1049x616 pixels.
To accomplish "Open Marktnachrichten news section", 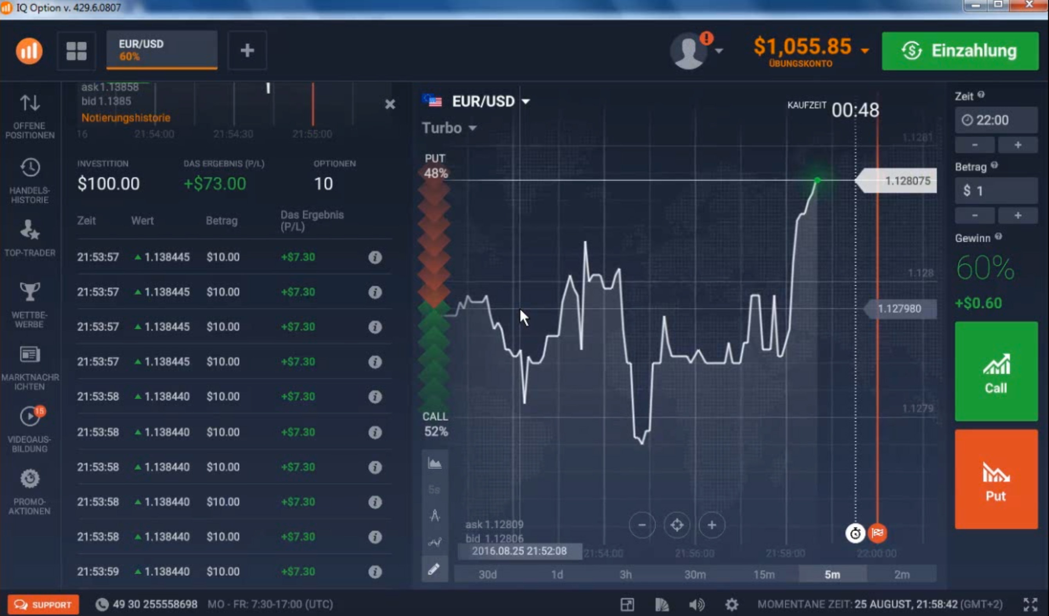I will pos(30,368).
